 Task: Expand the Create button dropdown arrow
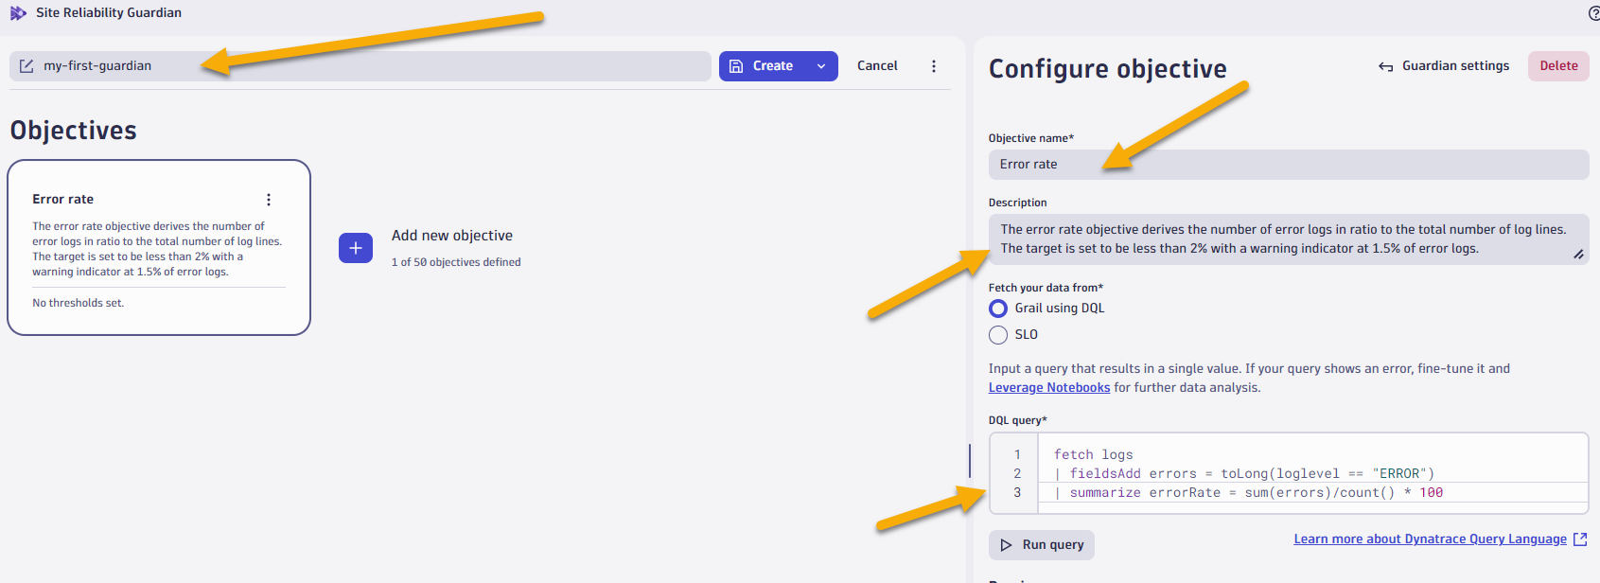[821, 66]
